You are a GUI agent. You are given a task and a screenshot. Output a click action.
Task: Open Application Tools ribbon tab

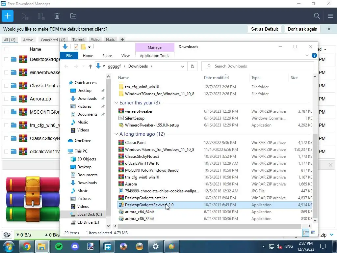155,56
